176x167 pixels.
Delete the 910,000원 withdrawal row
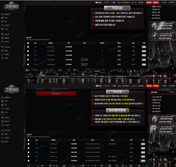point(144,64)
